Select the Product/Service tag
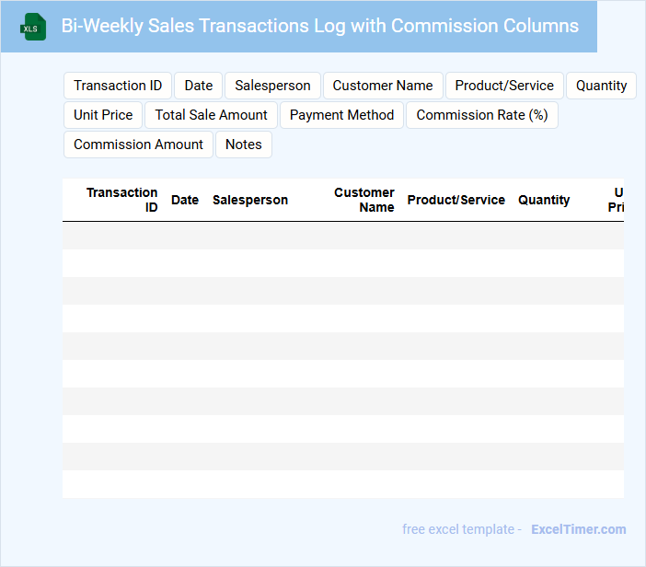Viewport: 646px width, 567px height. pos(504,86)
